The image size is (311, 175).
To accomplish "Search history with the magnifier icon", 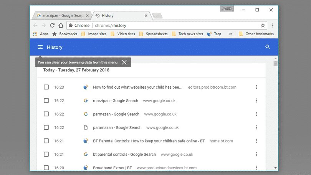I will click(x=268, y=47).
